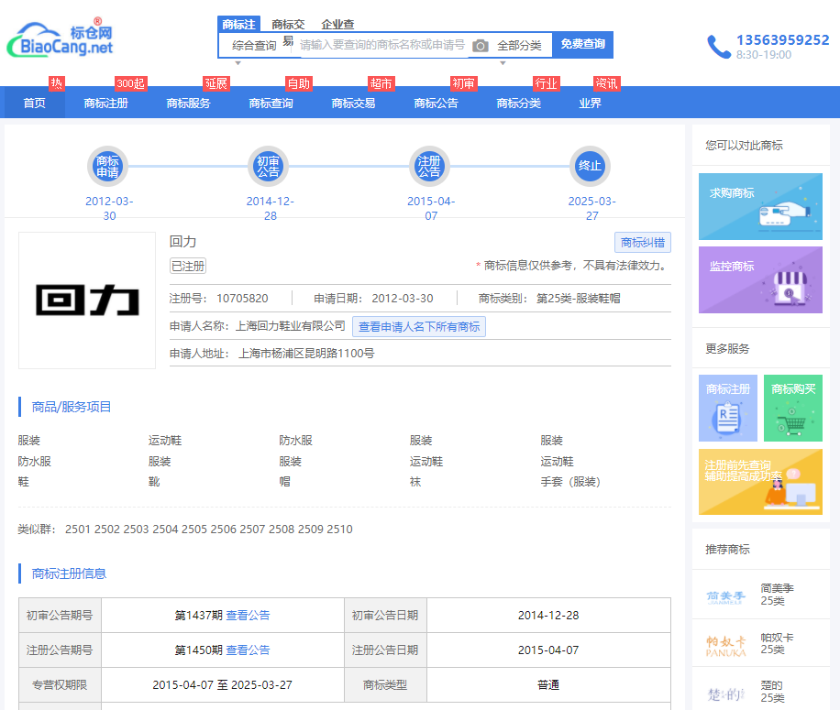Open the 注册前先查询 yellow banner
The height and width of the screenshot is (710, 840).
(760, 482)
